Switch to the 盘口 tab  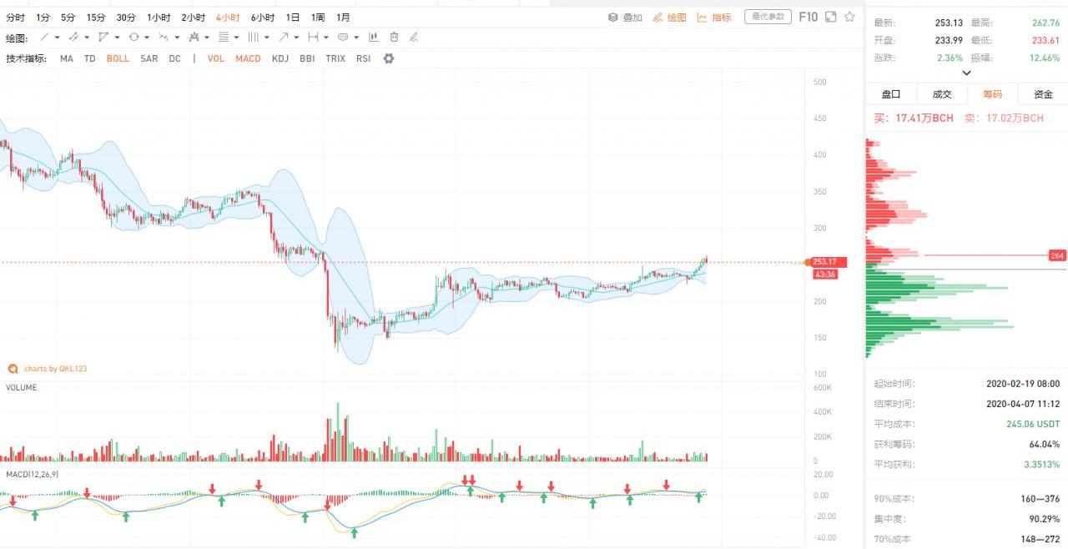[891, 94]
